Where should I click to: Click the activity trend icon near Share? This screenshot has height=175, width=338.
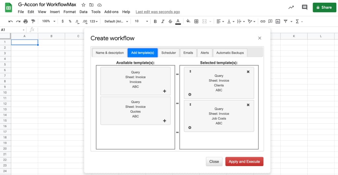pyautogui.click(x=291, y=7)
